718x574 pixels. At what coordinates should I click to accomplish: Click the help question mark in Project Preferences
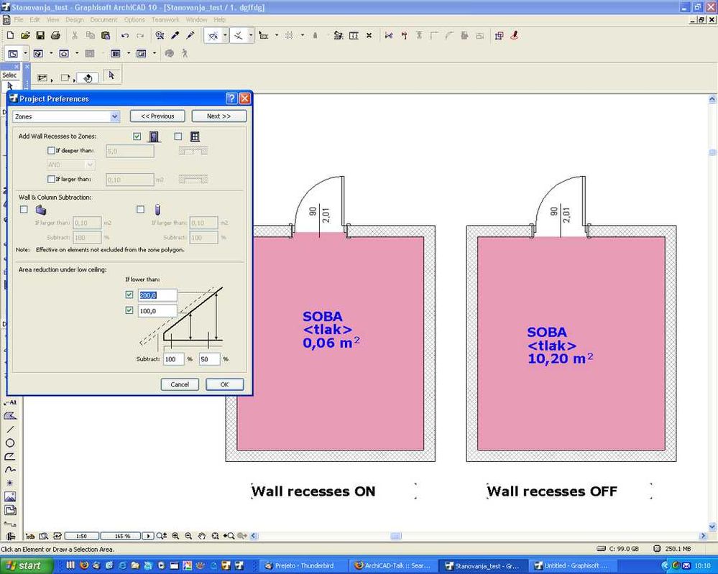point(231,98)
